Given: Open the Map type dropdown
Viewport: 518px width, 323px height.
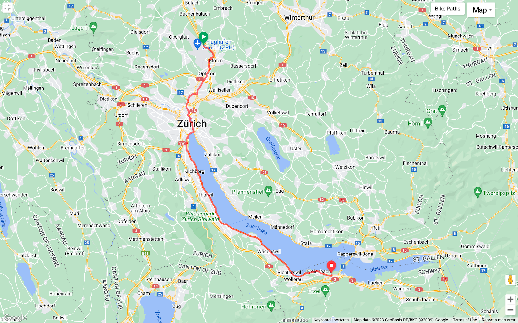Looking at the screenshot, I should (481, 10).
